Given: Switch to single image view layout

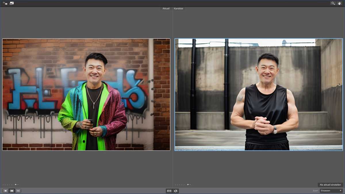Looking at the screenshot, I should (x=5, y=191).
